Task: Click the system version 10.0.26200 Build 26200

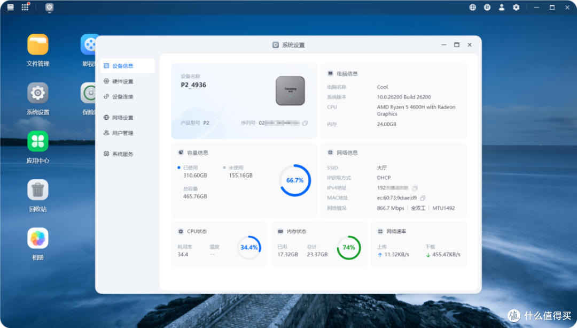Action: tap(404, 97)
